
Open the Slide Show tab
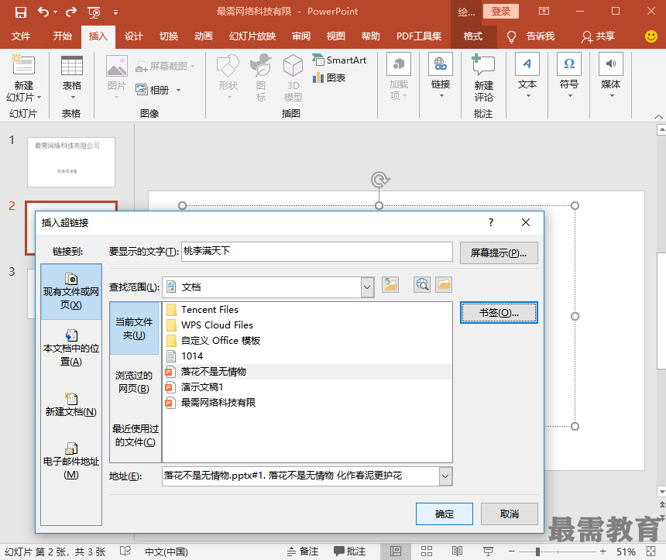coord(252,36)
